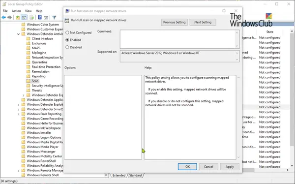Click the Cancel button

208,167
